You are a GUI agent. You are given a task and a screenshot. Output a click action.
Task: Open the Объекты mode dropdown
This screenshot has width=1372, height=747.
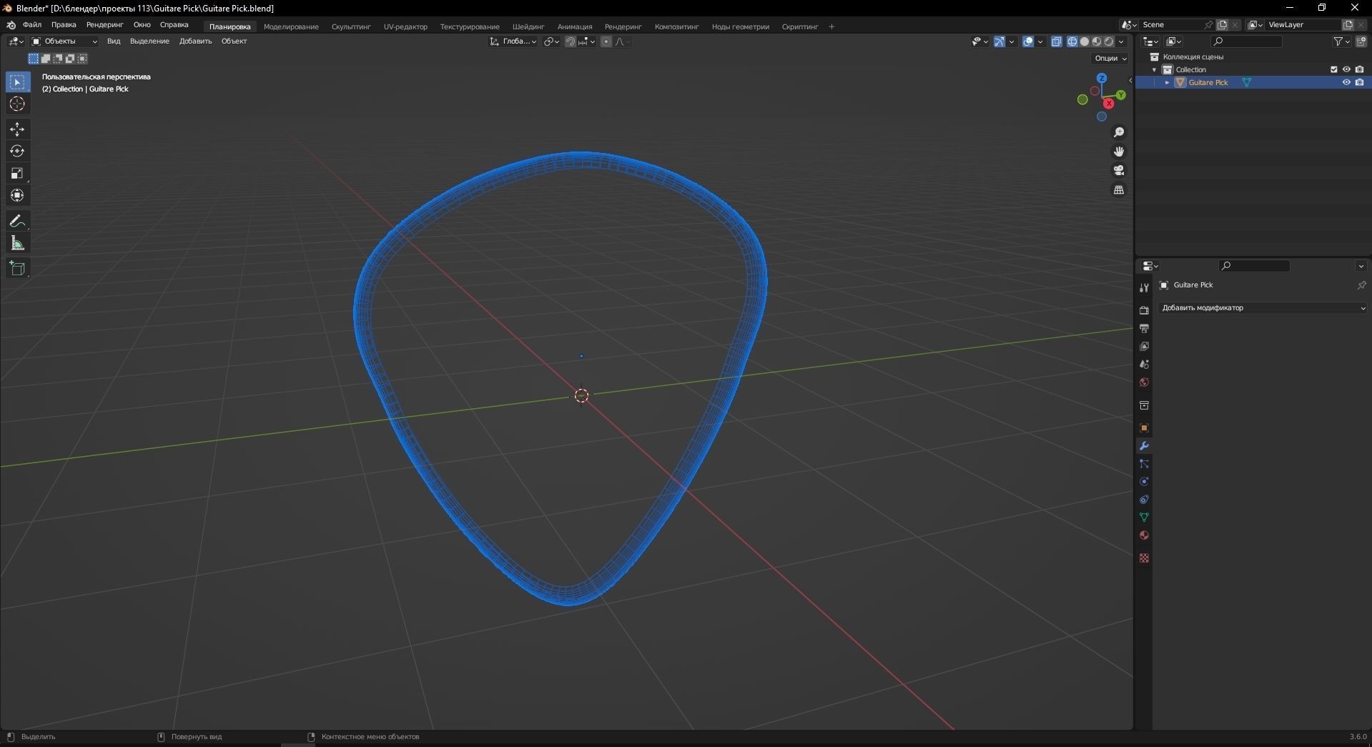tap(64, 41)
